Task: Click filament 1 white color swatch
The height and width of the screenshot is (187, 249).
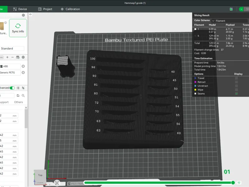Action: click(x=195, y=29)
